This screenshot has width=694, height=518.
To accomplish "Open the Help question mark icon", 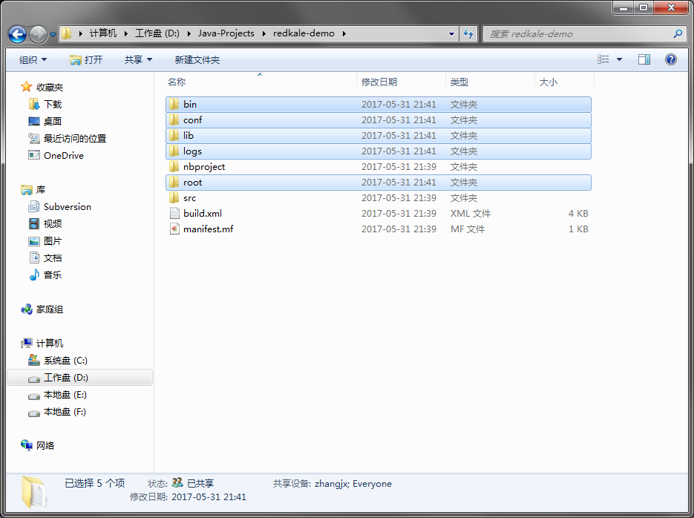I will pos(670,59).
